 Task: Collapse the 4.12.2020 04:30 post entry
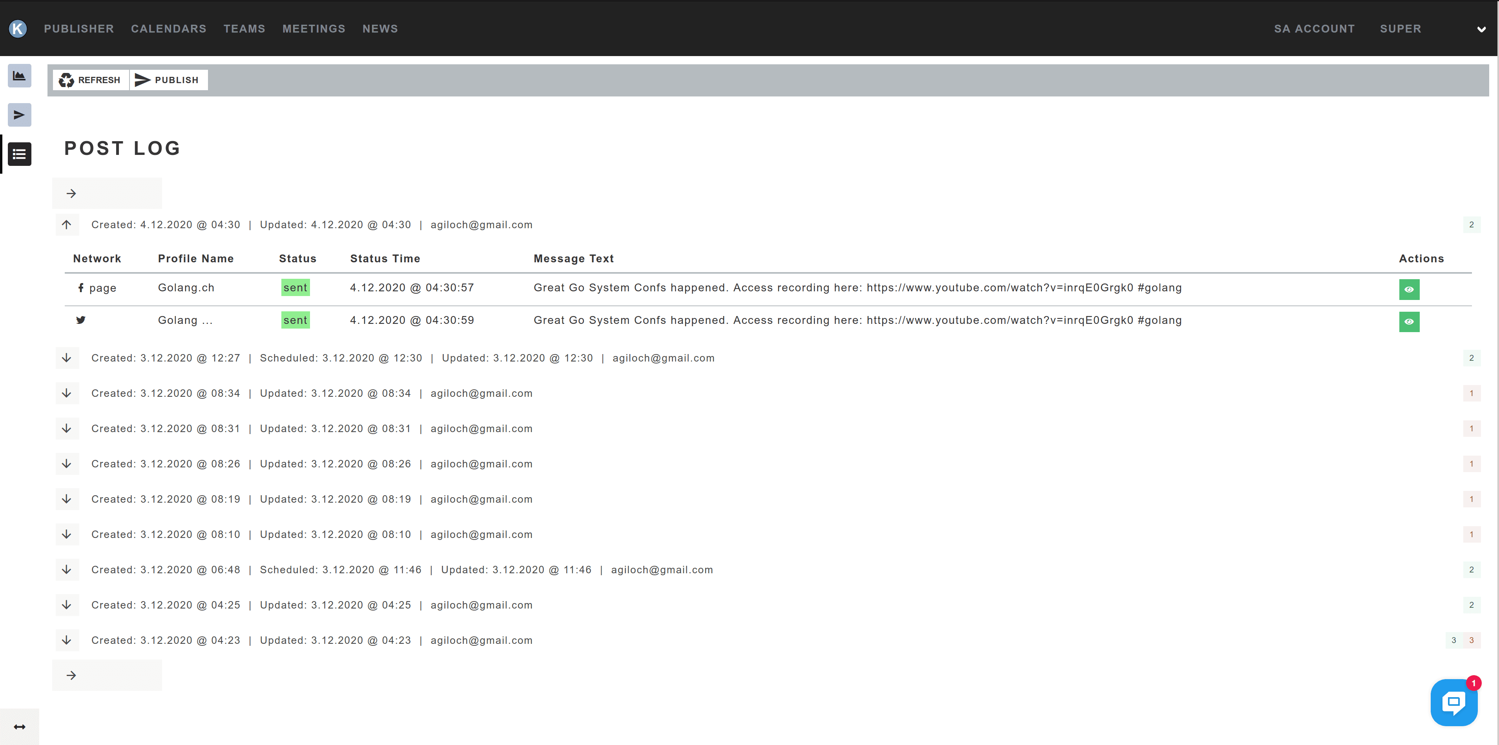point(67,225)
